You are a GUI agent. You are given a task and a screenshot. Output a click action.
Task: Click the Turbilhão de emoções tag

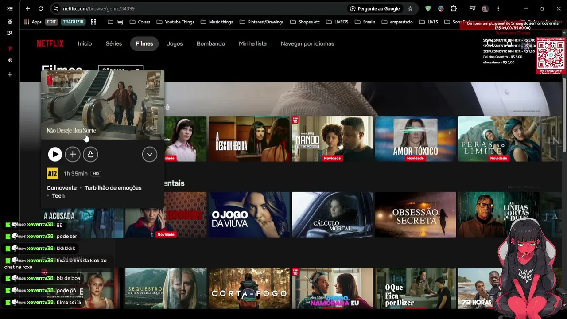tap(113, 188)
